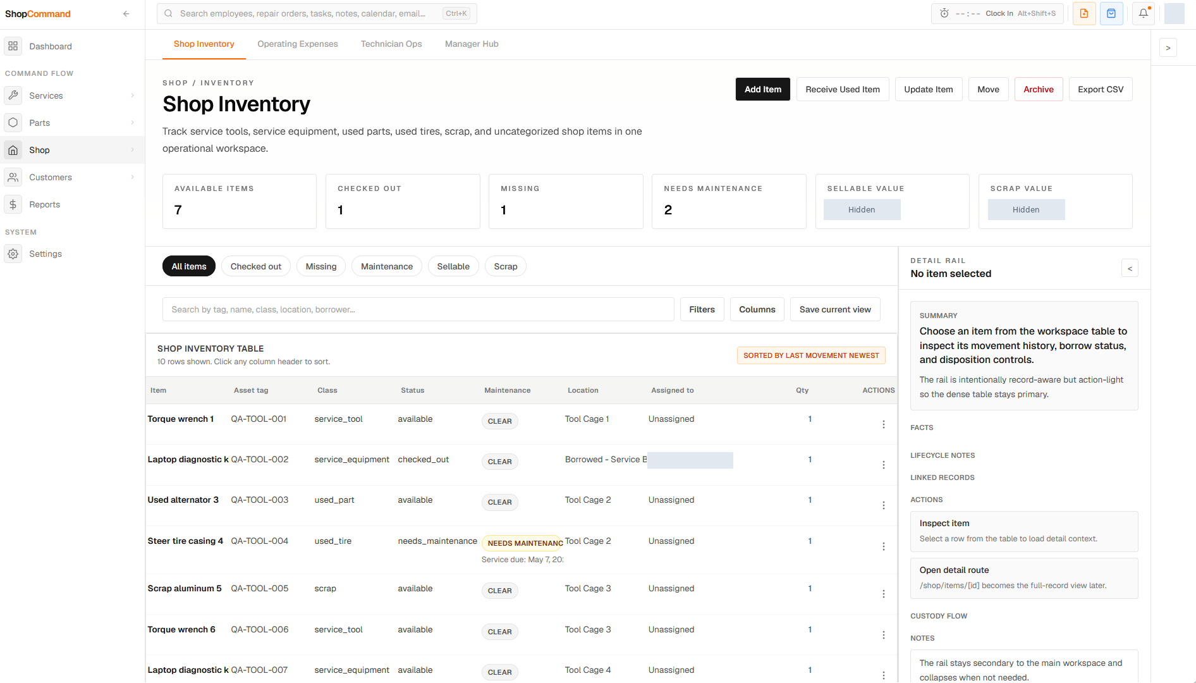The width and height of the screenshot is (1196, 683).
Task: Filter by Missing items
Action: pyautogui.click(x=321, y=266)
